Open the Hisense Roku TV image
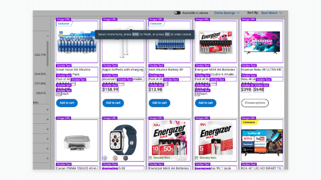Screen dimensions: 321x180 pos(262,42)
